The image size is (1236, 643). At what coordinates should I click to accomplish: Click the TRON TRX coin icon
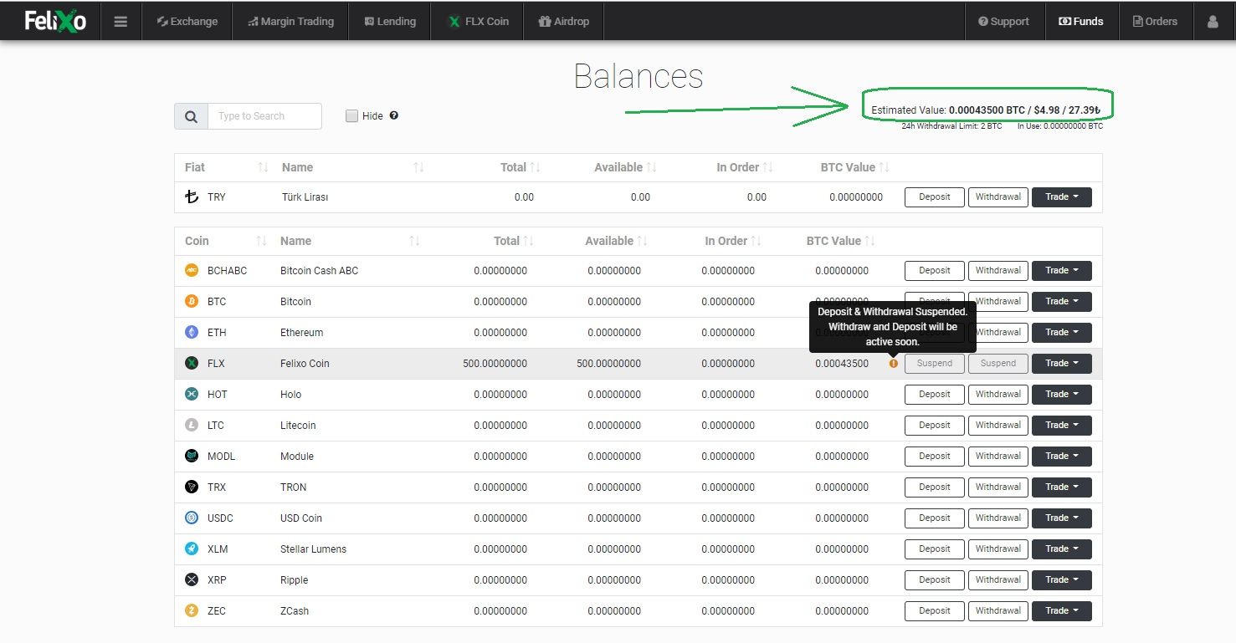[x=192, y=487]
